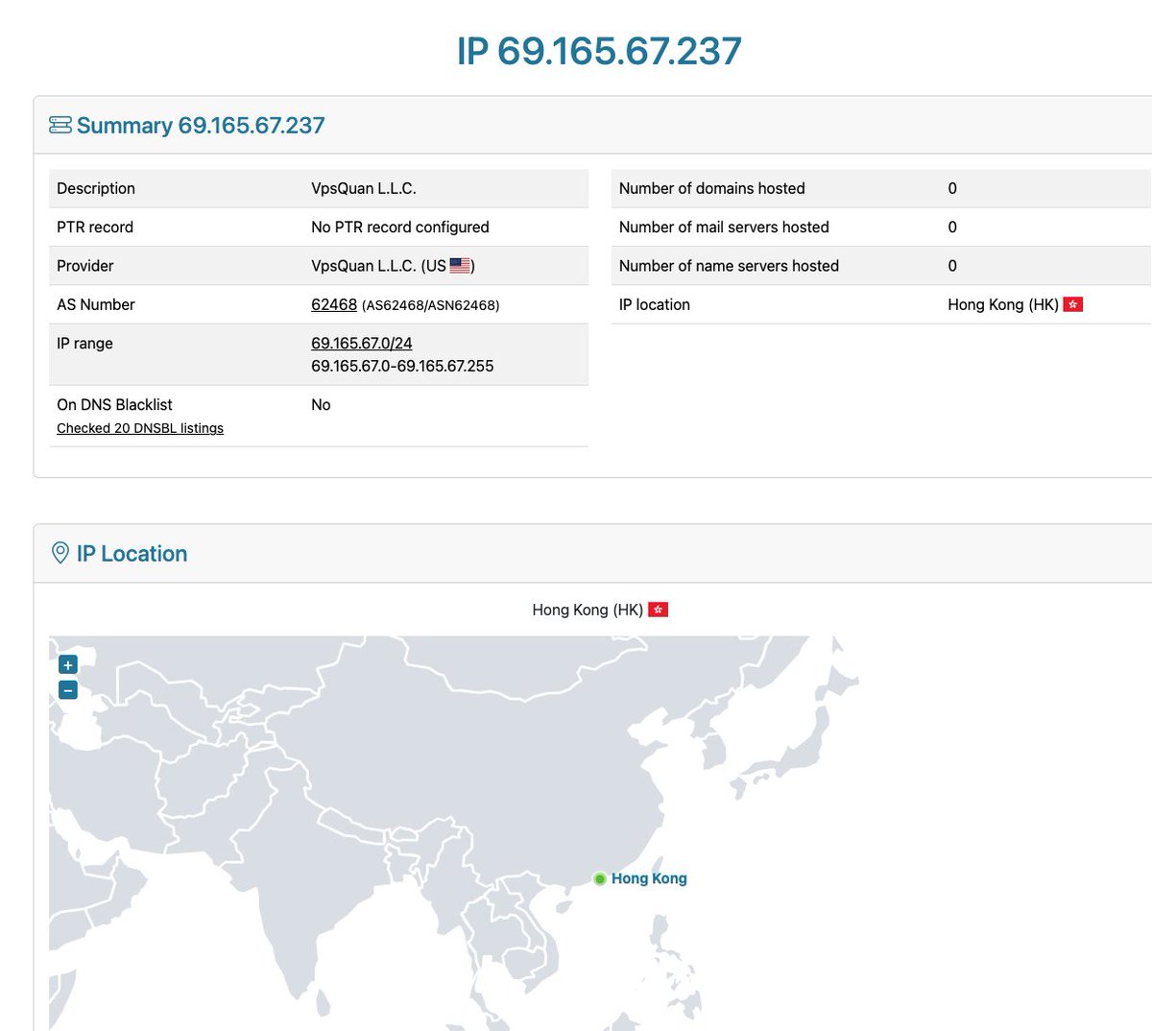Click the No PTR record configured value

400,227
